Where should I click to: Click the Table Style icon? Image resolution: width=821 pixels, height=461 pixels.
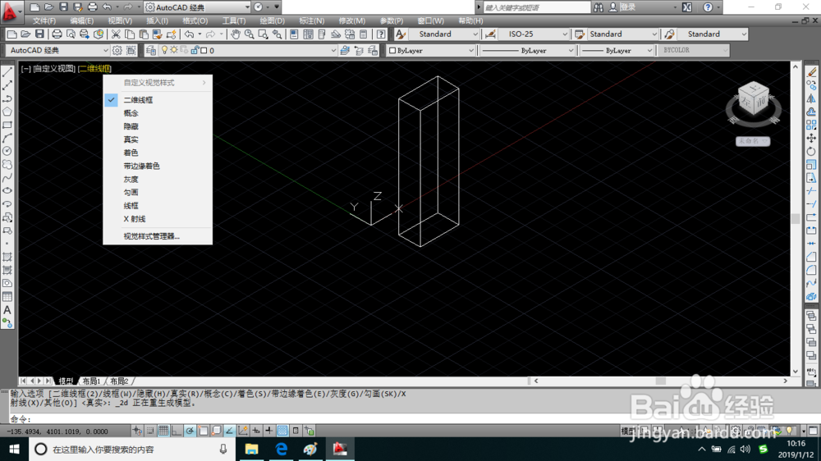point(580,34)
